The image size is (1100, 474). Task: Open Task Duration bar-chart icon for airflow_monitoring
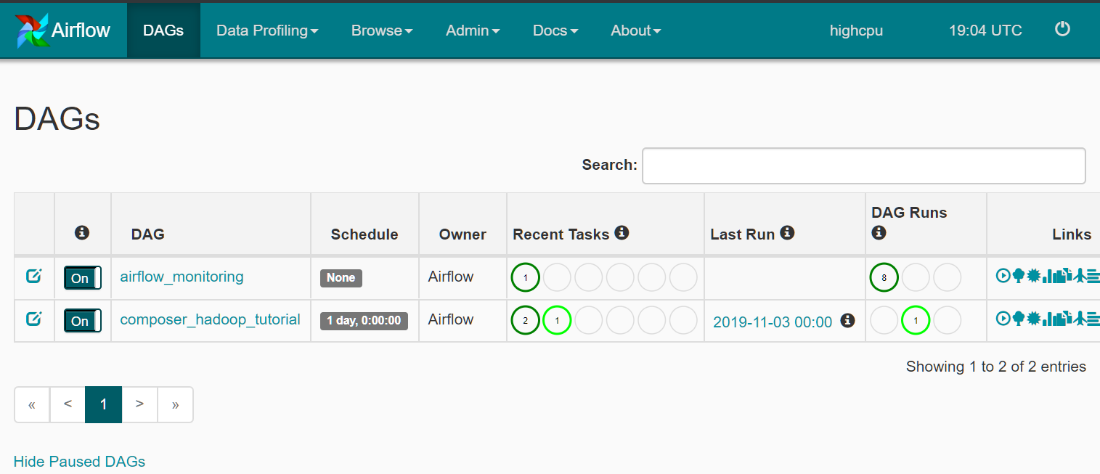(1048, 276)
